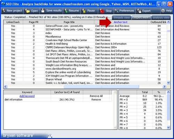Click the Keyword column header

pos(27,92)
